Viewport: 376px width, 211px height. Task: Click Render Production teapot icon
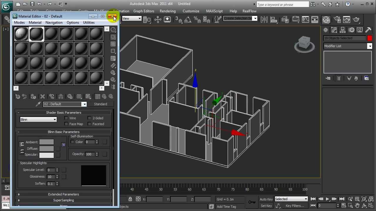tap(356, 20)
